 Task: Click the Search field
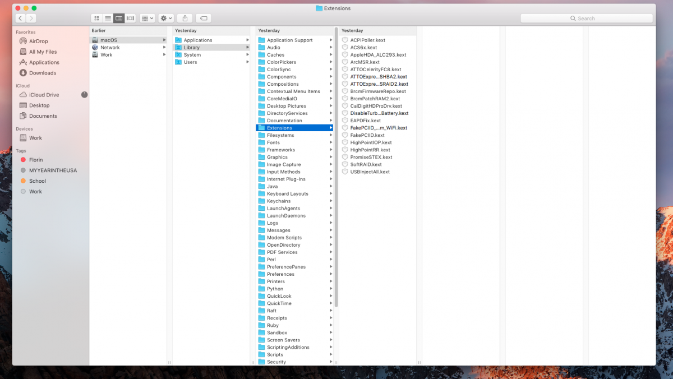tap(586, 19)
